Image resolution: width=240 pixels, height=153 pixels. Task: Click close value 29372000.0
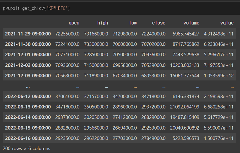[153, 107]
